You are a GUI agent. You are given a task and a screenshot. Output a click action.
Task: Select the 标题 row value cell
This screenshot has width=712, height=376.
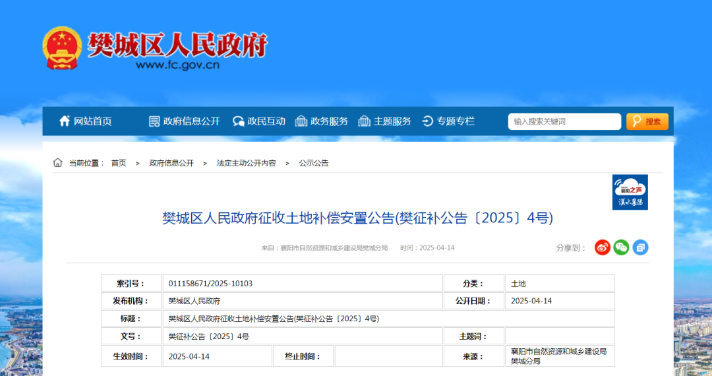[389, 319]
